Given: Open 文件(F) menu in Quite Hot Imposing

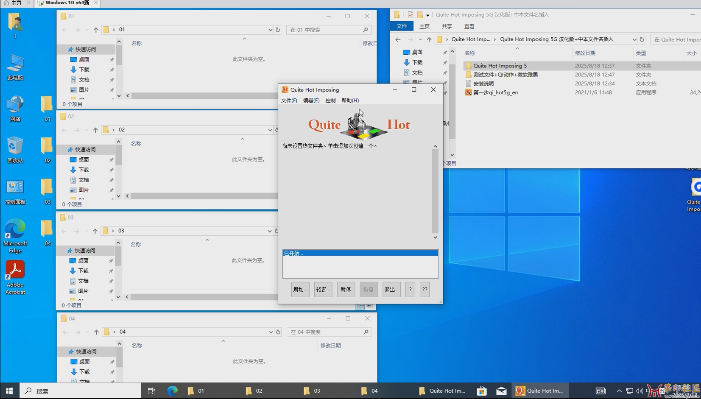Looking at the screenshot, I should pyautogui.click(x=289, y=100).
